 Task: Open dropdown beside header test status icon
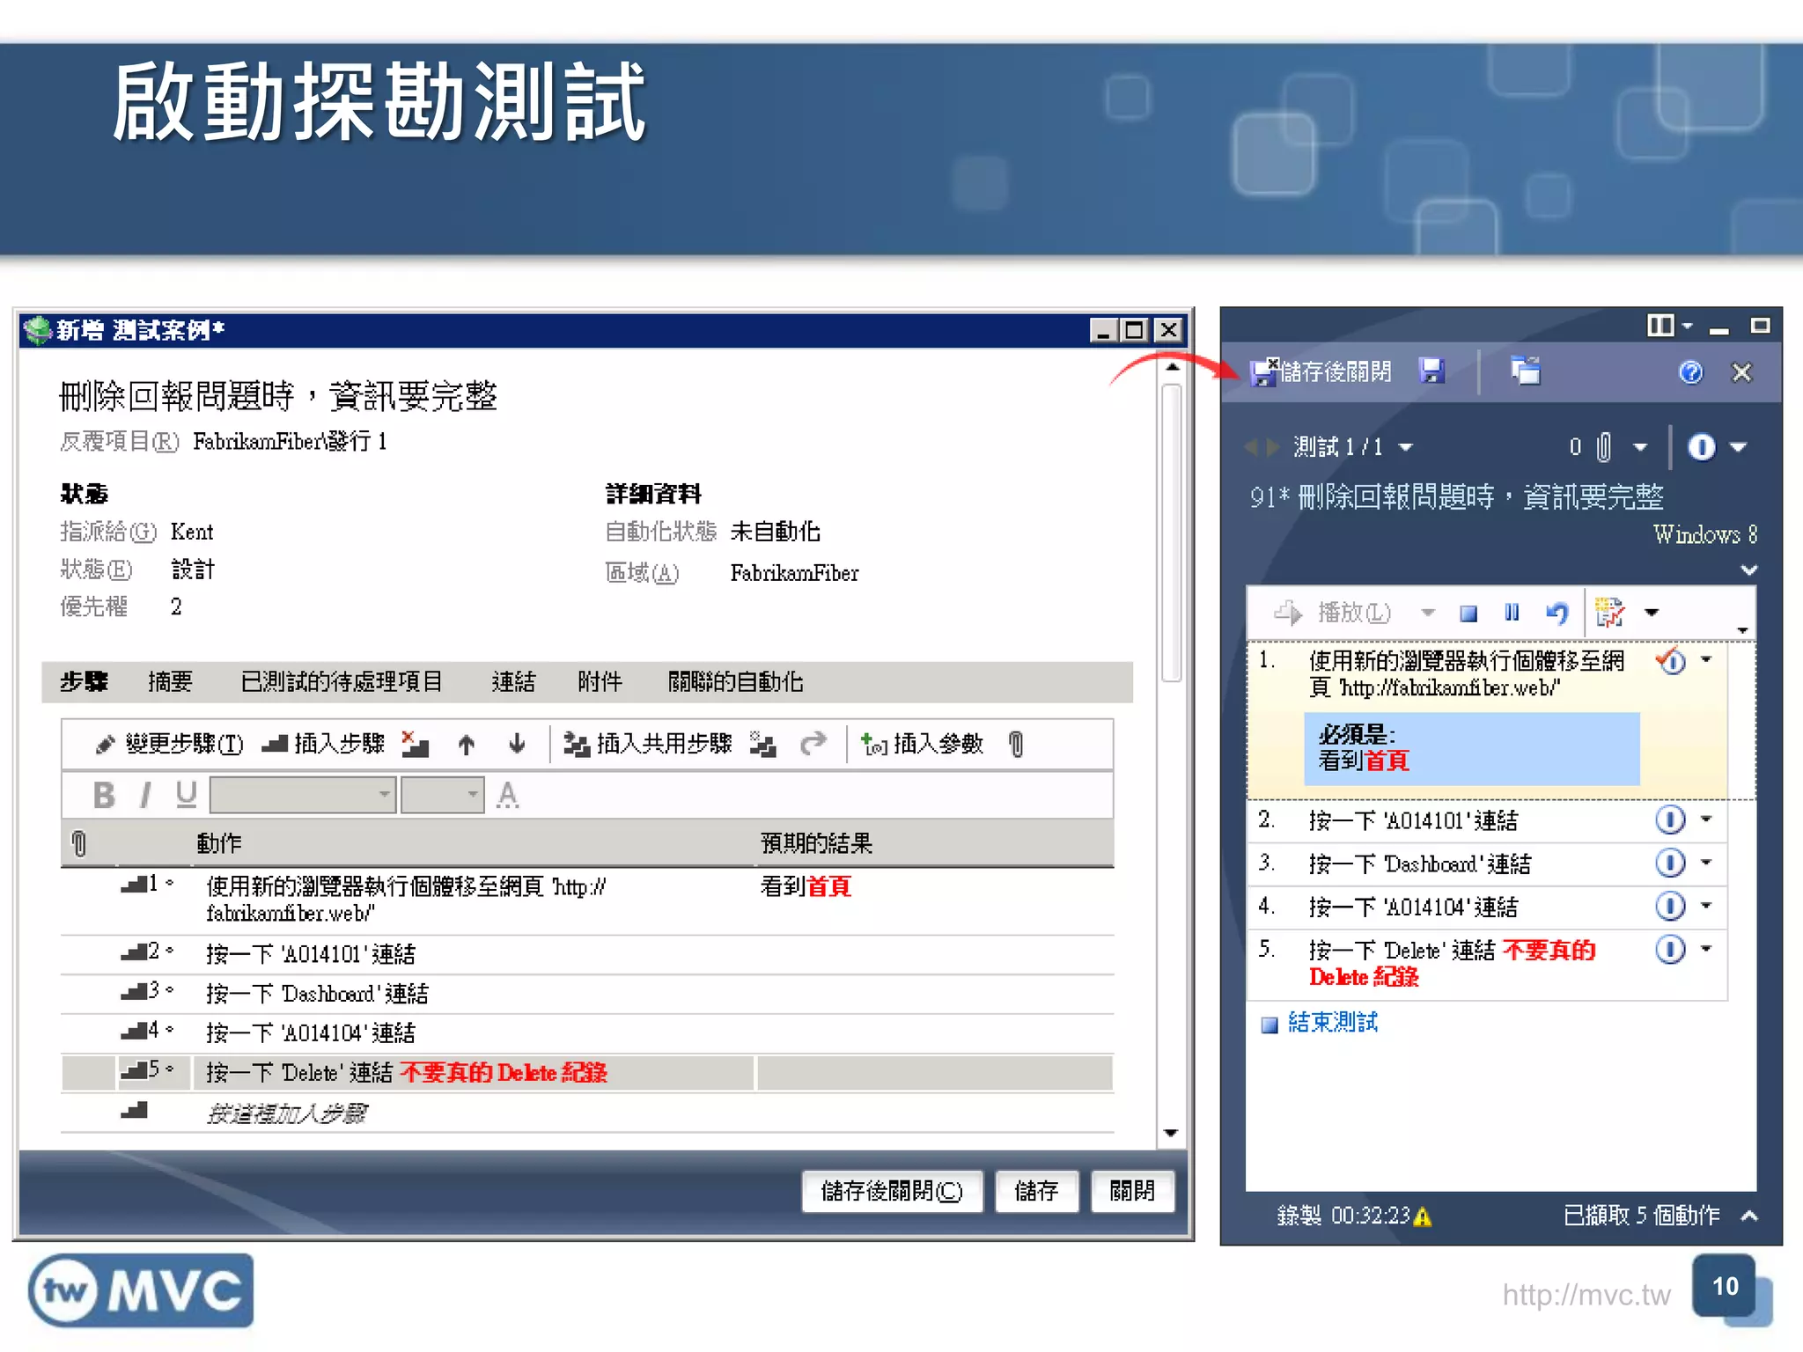click(x=1738, y=447)
